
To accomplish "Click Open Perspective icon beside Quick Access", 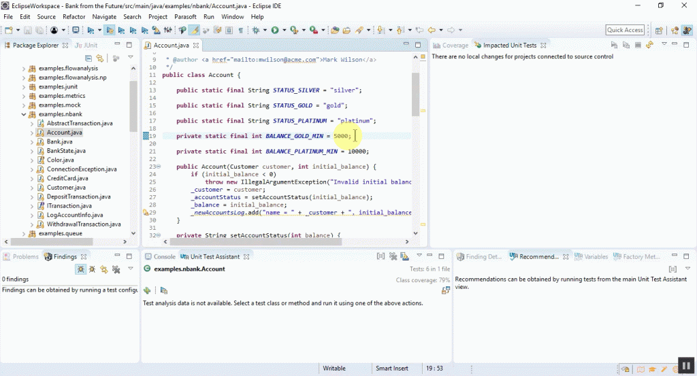I will coord(658,30).
